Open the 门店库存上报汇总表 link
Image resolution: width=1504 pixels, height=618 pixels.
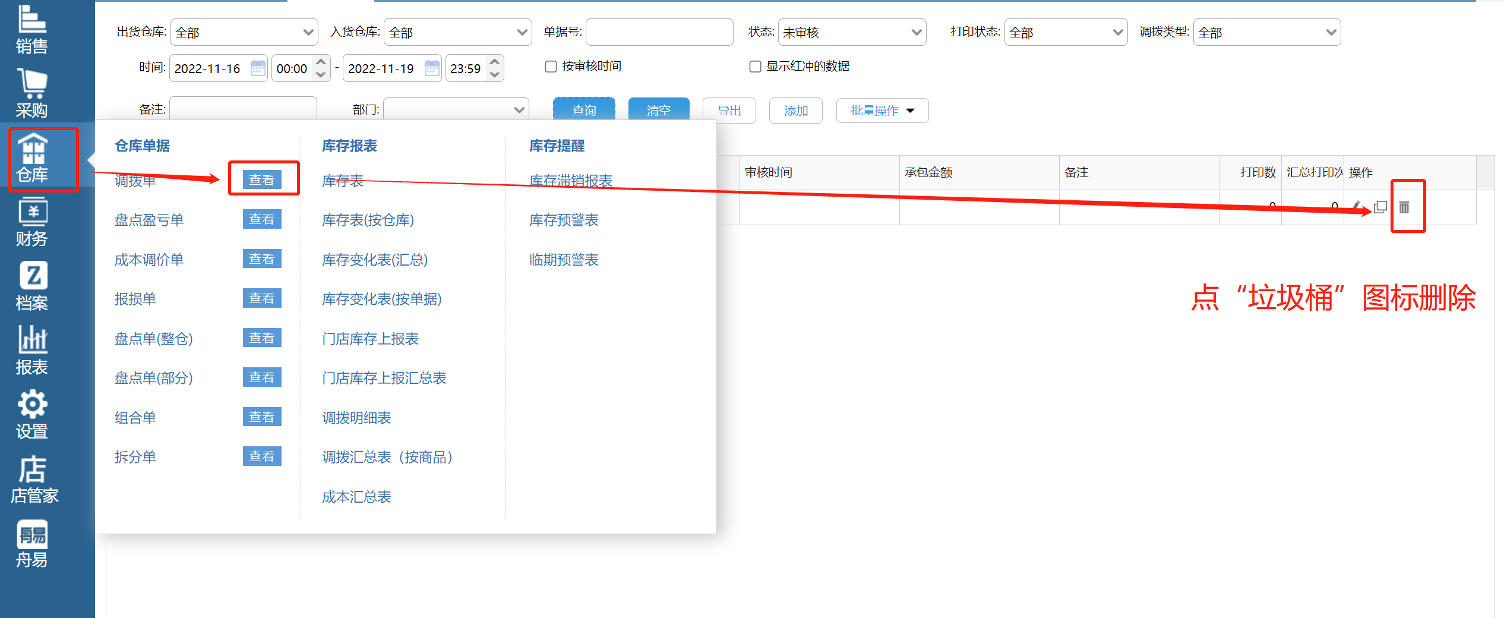[x=384, y=378]
